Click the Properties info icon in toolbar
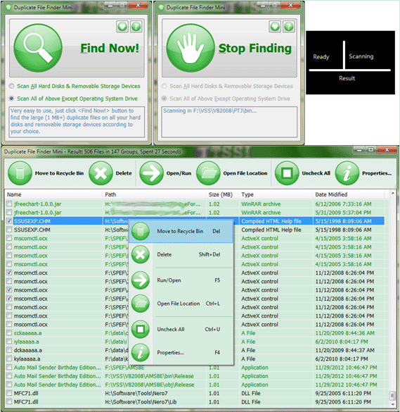 coord(347,173)
